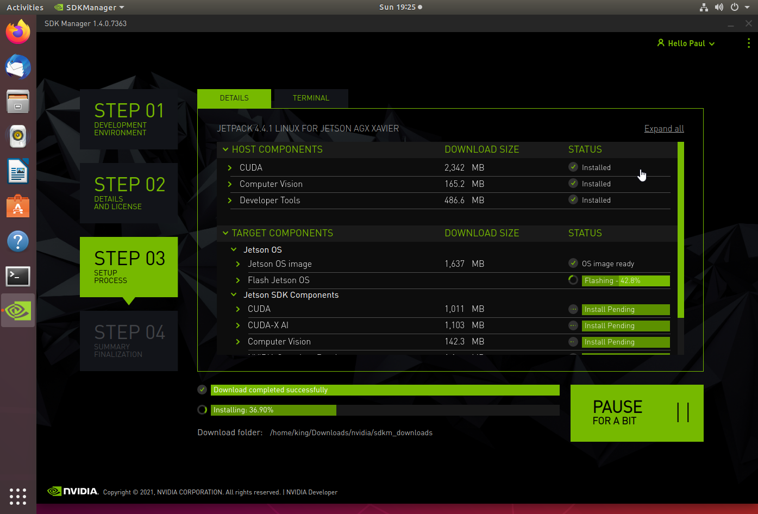This screenshot has height=514, width=758.
Task: Click Install Pending bar for CUDA-X AI
Action: [626, 326]
